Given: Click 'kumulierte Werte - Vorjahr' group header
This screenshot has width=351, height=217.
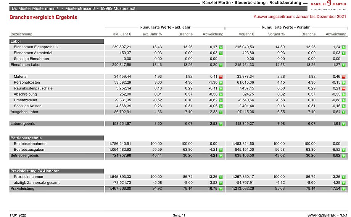Looking at the screenshot, I should click(286, 27).
